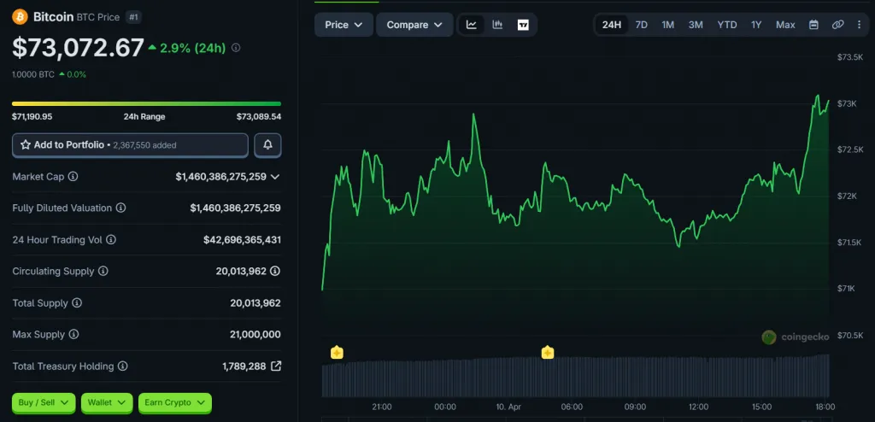Click the bell price alert icon
Viewport: 875px width, 422px height.
pyautogui.click(x=267, y=145)
